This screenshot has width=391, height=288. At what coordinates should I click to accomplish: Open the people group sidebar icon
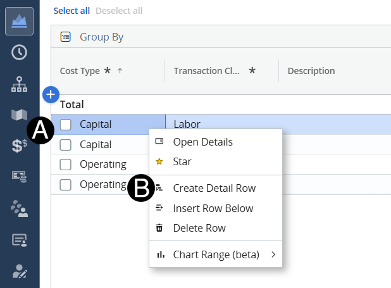[19, 208]
